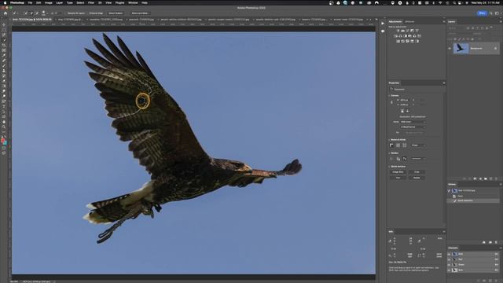Open the Image menu
This screenshot has height=283, width=503.
point(49,2)
